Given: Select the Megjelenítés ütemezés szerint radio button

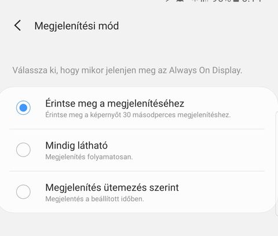Looking at the screenshot, I should 23,192.
